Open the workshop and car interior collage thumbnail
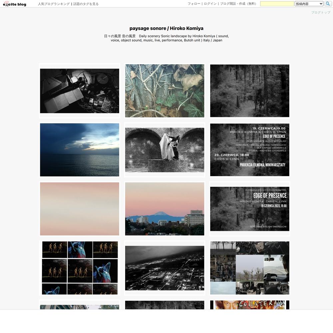 (x=250, y=268)
